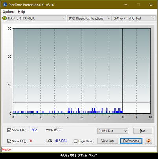
Task: Expand the SUM1 Test dropdown
Action: click(x=112, y=131)
